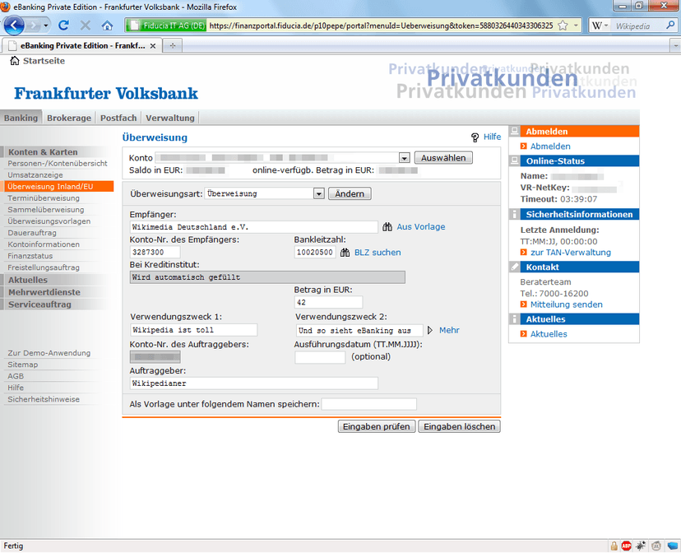This screenshot has height=553, width=681.
Task: Click Eingaben löschen button
Action: coord(460,426)
